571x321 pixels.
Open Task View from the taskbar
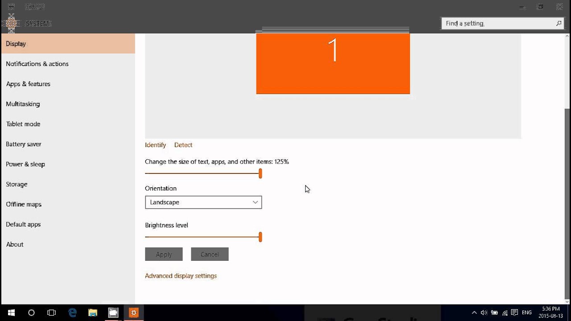(51, 313)
